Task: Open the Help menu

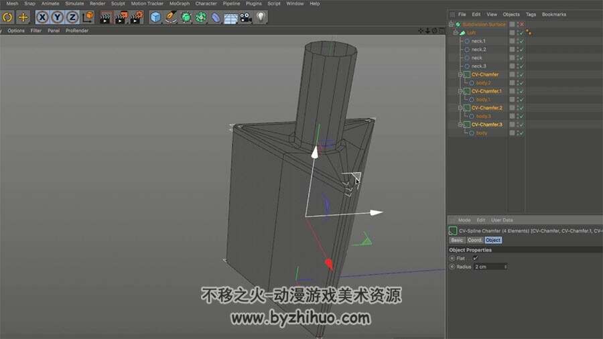Action: tap(315, 3)
